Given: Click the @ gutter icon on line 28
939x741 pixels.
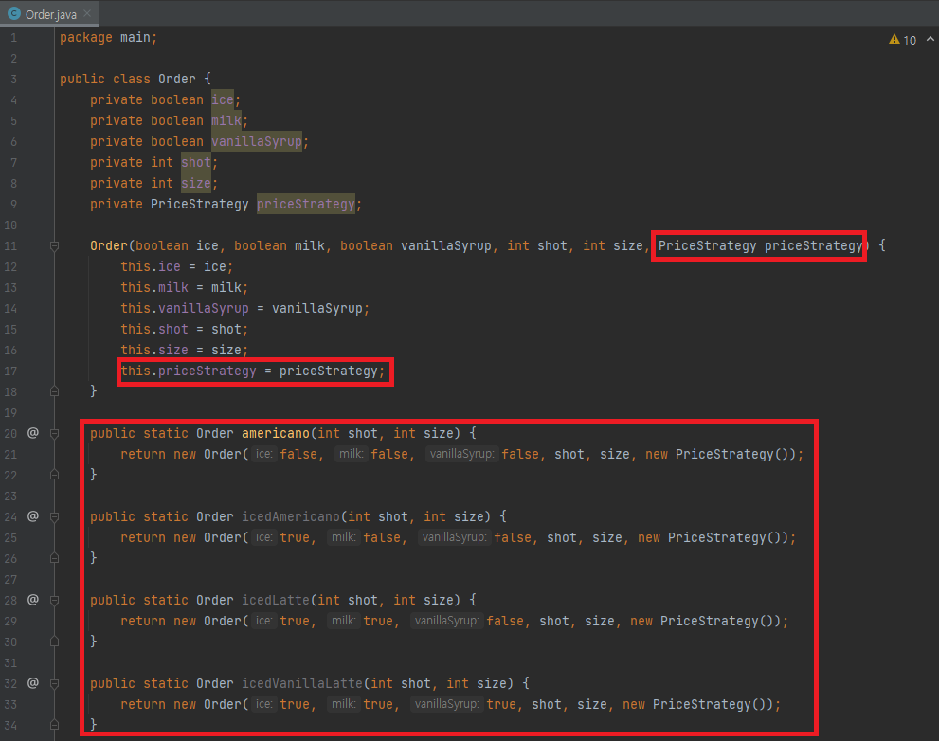Looking at the screenshot, I should pyautogui.click(x=33, y=599).
